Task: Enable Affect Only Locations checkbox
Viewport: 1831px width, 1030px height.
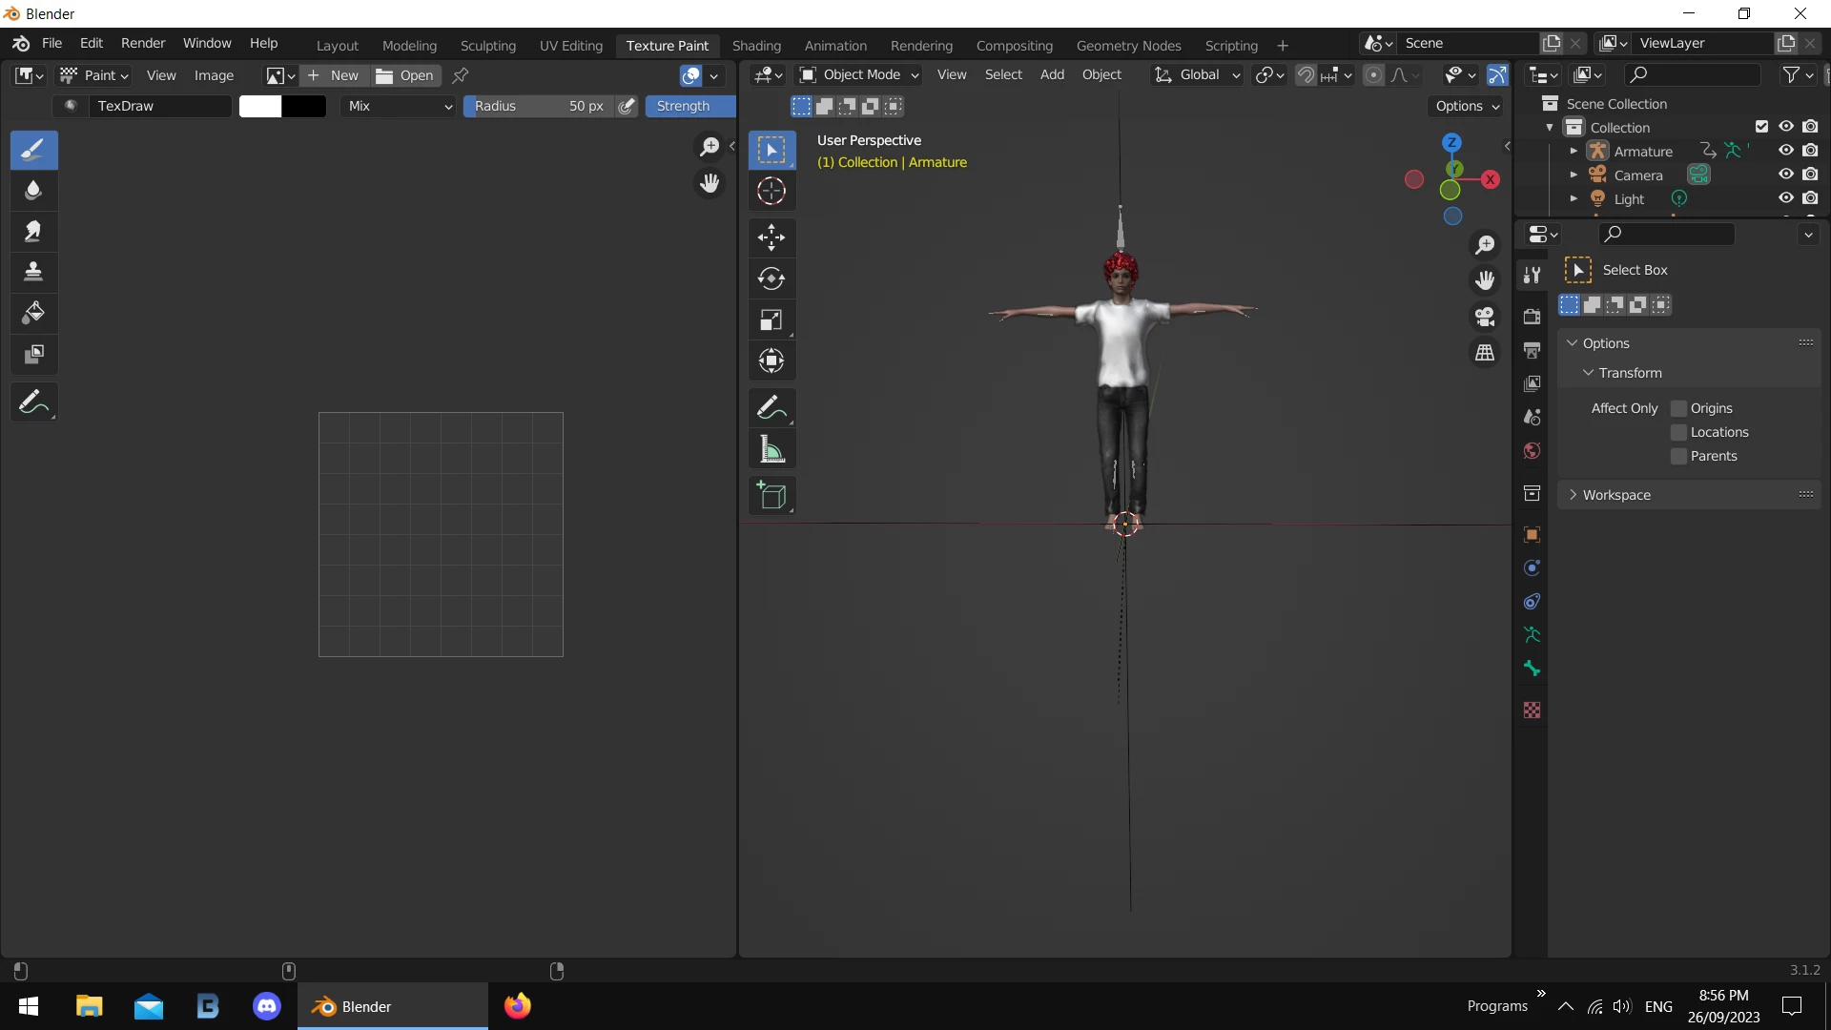Action: click(x=1679, y=432)
